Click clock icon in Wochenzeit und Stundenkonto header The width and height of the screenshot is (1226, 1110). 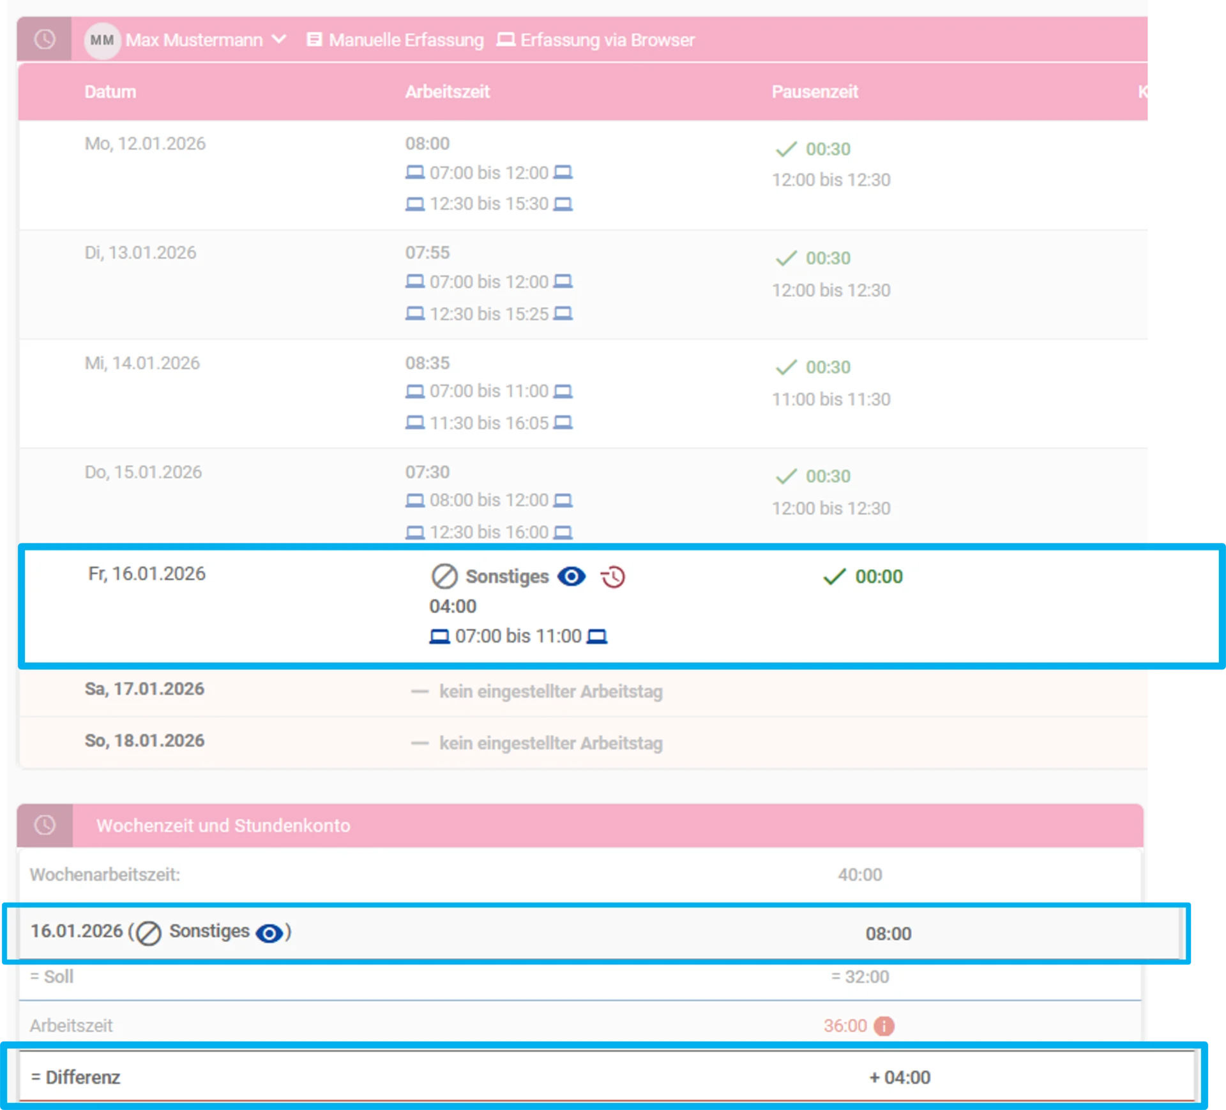coord(44,825)
